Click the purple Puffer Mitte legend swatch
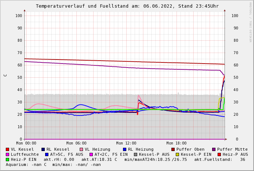 tap(214, 149)
